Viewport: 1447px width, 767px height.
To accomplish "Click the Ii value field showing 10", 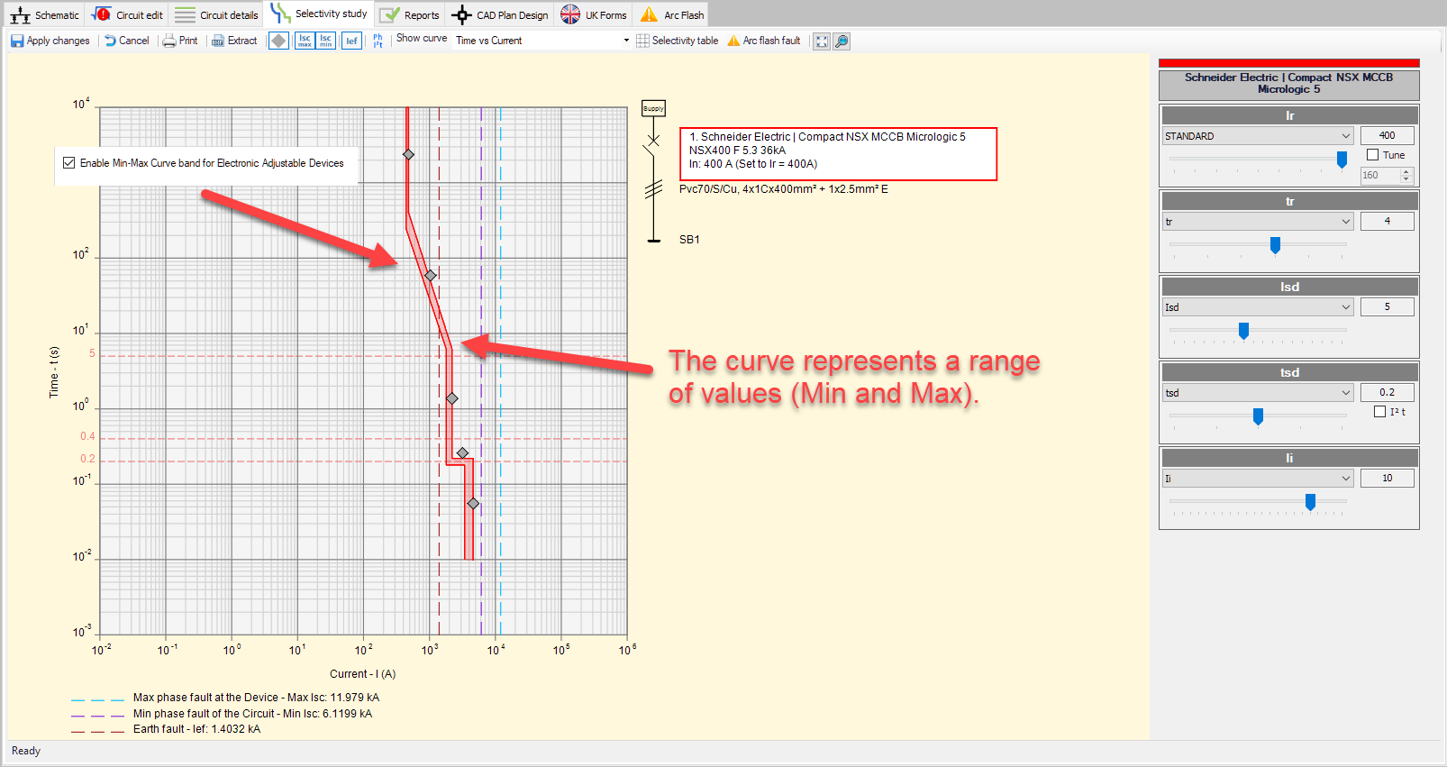I will pyautogui.click(x=1387, y=479).
